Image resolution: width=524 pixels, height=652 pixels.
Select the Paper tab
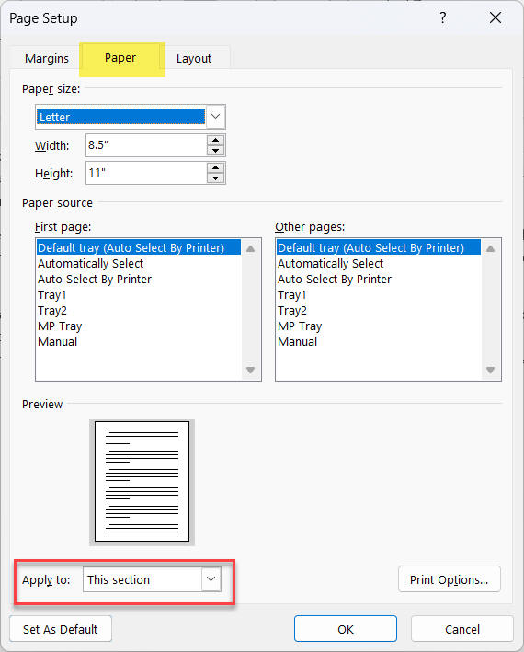(120, 58)
